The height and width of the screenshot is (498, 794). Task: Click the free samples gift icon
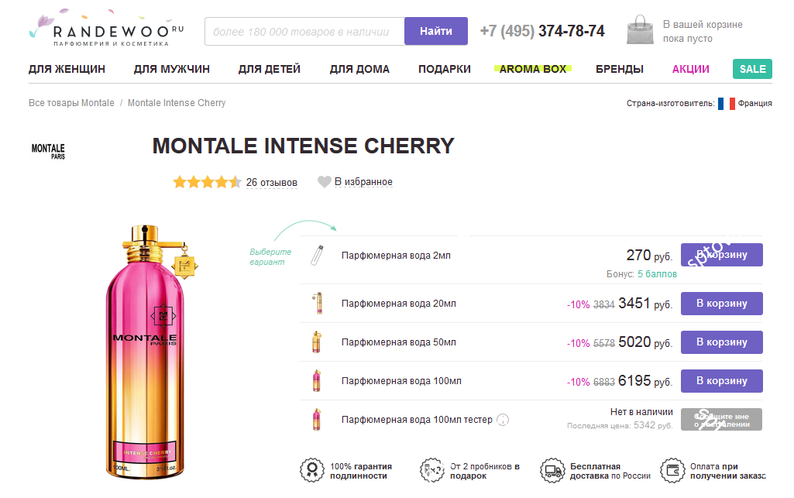coord(432,470)
